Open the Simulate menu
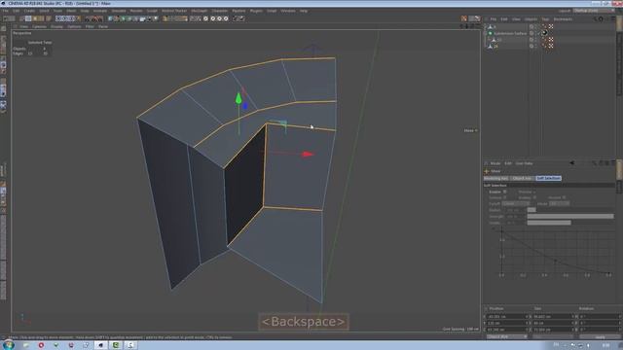The image size is (623, 350). [x=119, y=11]
